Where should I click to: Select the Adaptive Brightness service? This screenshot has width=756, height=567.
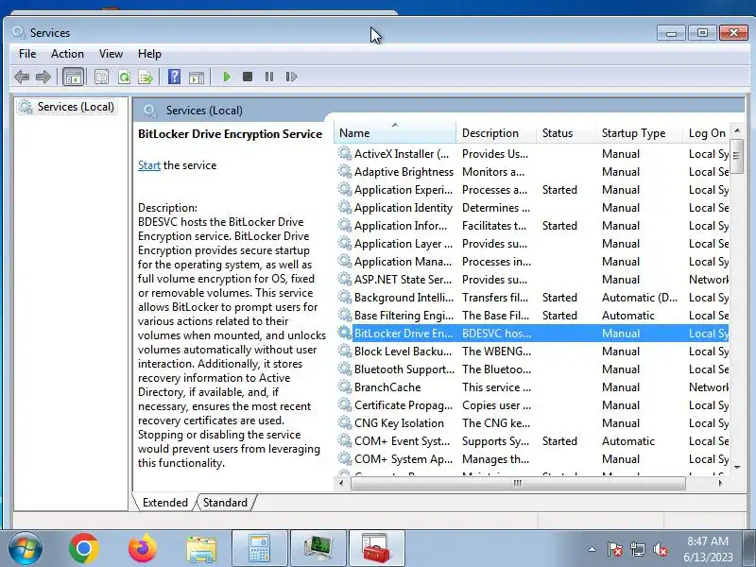click(532, 172)
